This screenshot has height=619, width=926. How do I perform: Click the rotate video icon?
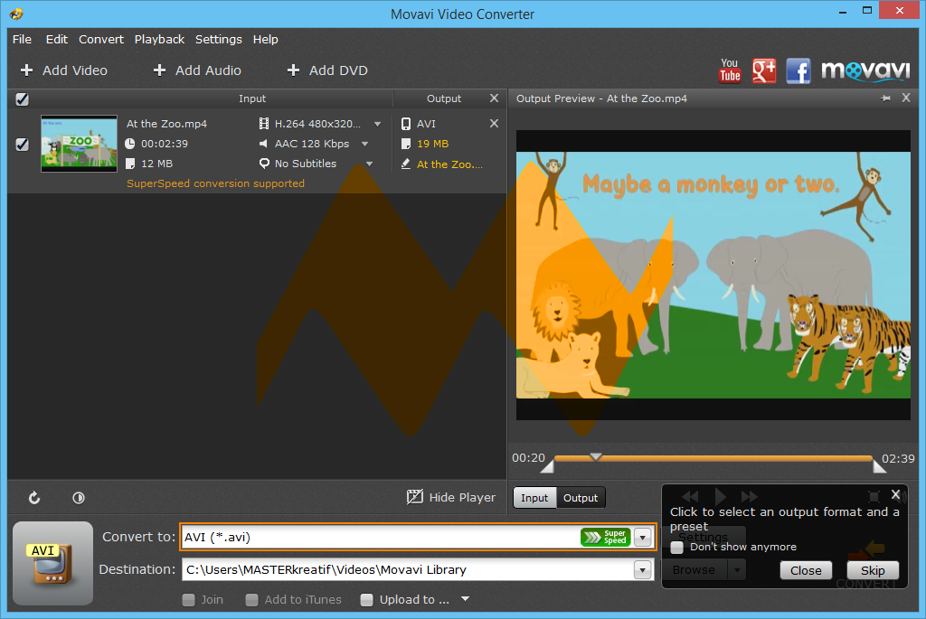pyautogui.click(x=34, y=497)
